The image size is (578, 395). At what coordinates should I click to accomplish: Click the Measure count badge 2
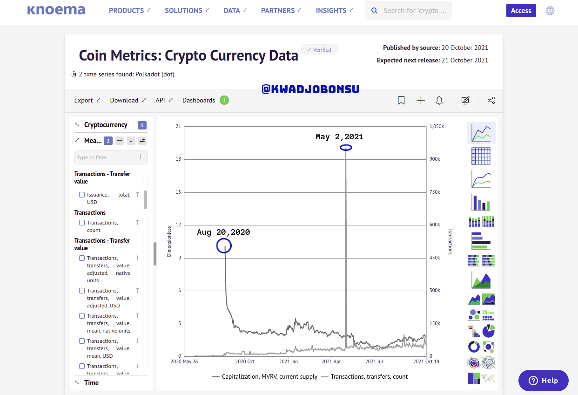pyautogui.click(x=108, y=140)
